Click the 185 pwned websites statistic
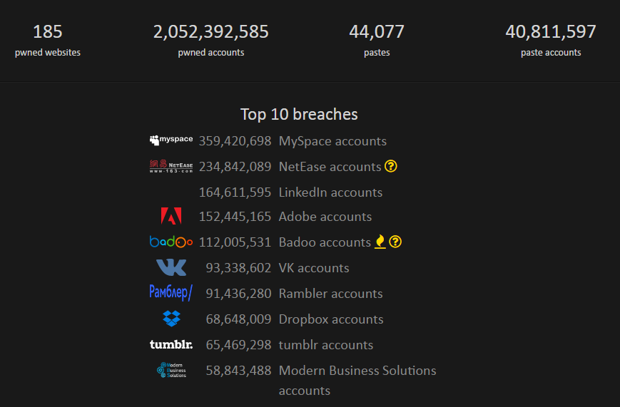 tap(48, 32)
